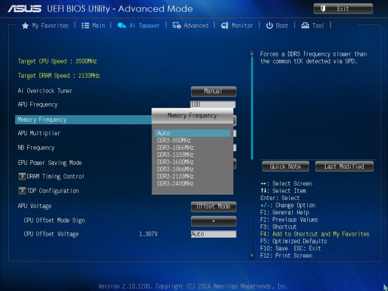388x291 pixels.
Task: Select DDR3-1066MHz option
Action: 193,148
